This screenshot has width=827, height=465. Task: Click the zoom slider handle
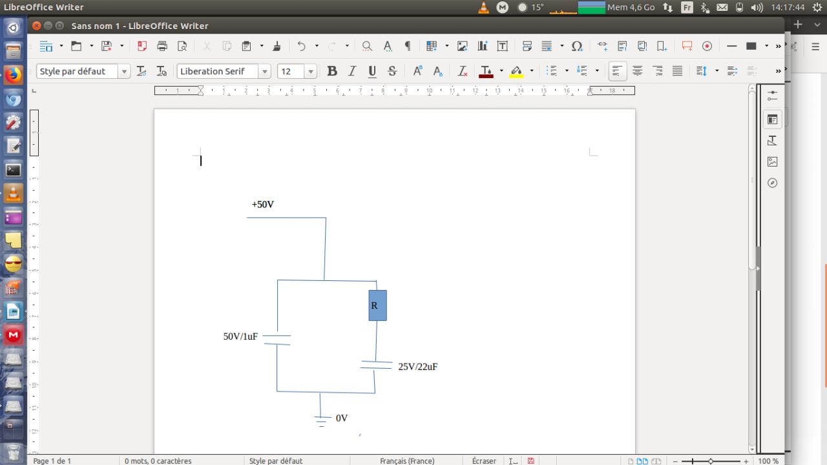point(711,461)
